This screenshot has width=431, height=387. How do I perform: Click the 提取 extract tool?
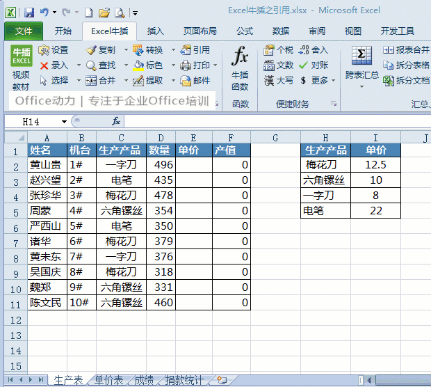tap(148, 81)
